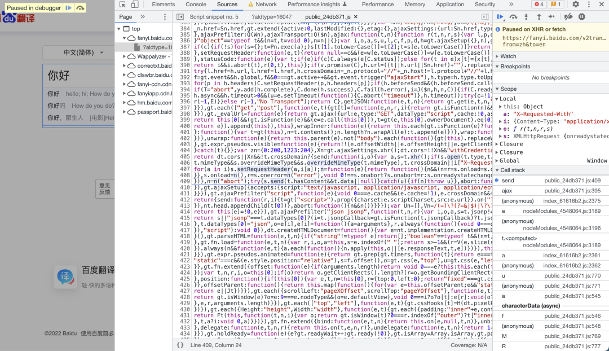This screenshot has height=351, width=609.
Task: Open navigator three-dot options menu
Action: coord(165,17)
